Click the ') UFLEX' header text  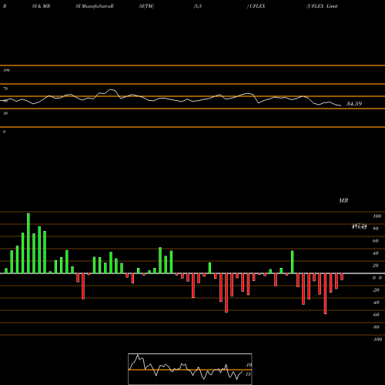coord(256,6)
